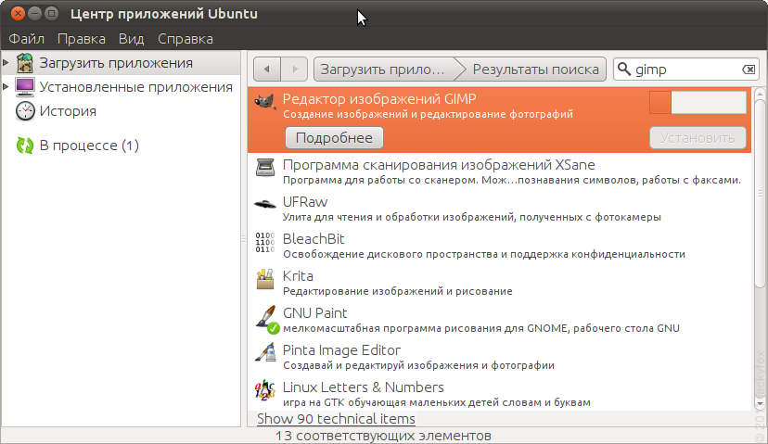Select the Редактор изображений GIMP title
Screen dimensions: 768x444
click(x=379, y=99)
